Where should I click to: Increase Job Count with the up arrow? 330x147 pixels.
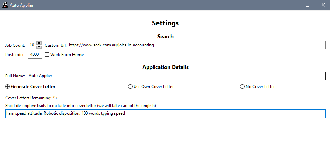pyautogui.click(x=39, y=43)
